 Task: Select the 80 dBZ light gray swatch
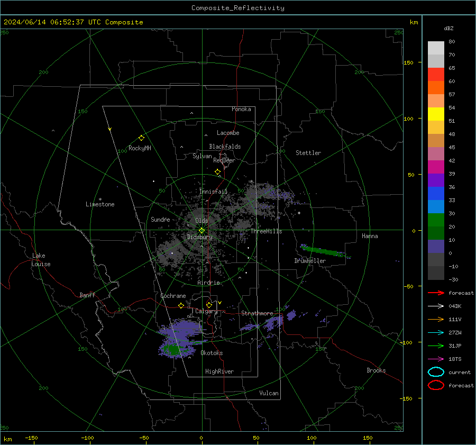436,48
